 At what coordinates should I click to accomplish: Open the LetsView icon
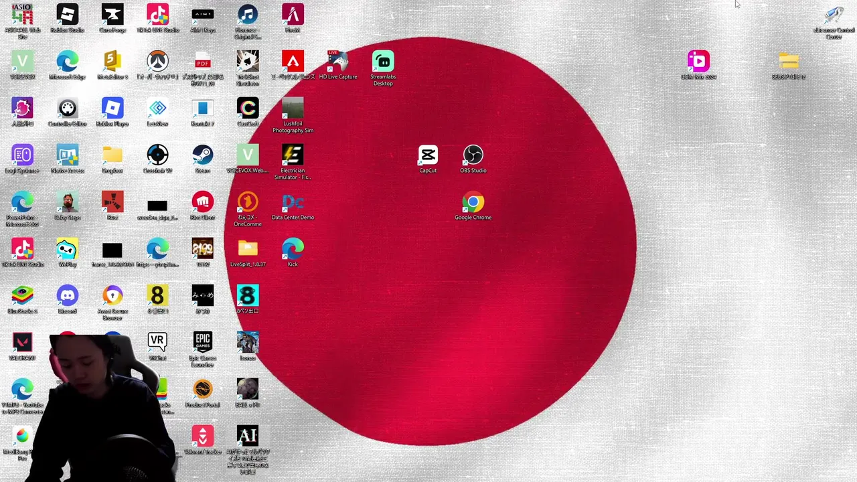tap(157, 112)
